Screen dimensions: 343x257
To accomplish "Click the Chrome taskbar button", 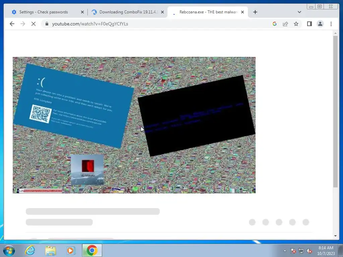I will click(x=92, y=250).
